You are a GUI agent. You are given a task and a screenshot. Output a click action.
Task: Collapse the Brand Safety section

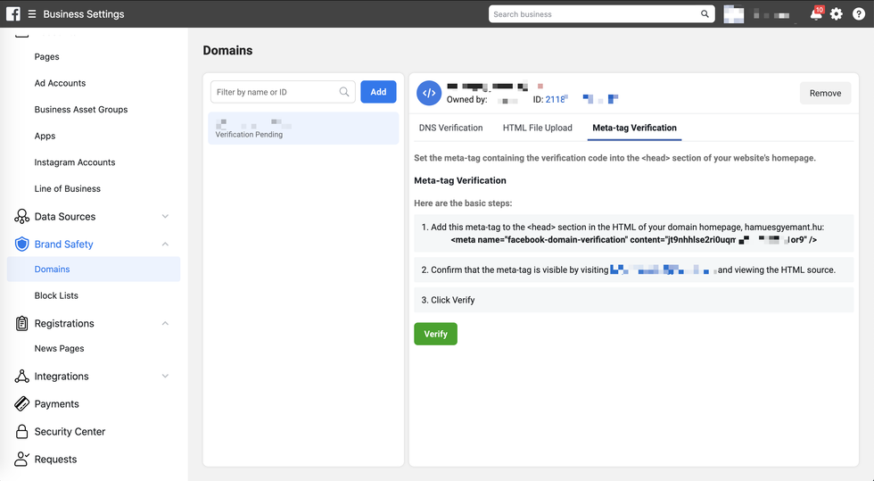[x=165, y=245]
